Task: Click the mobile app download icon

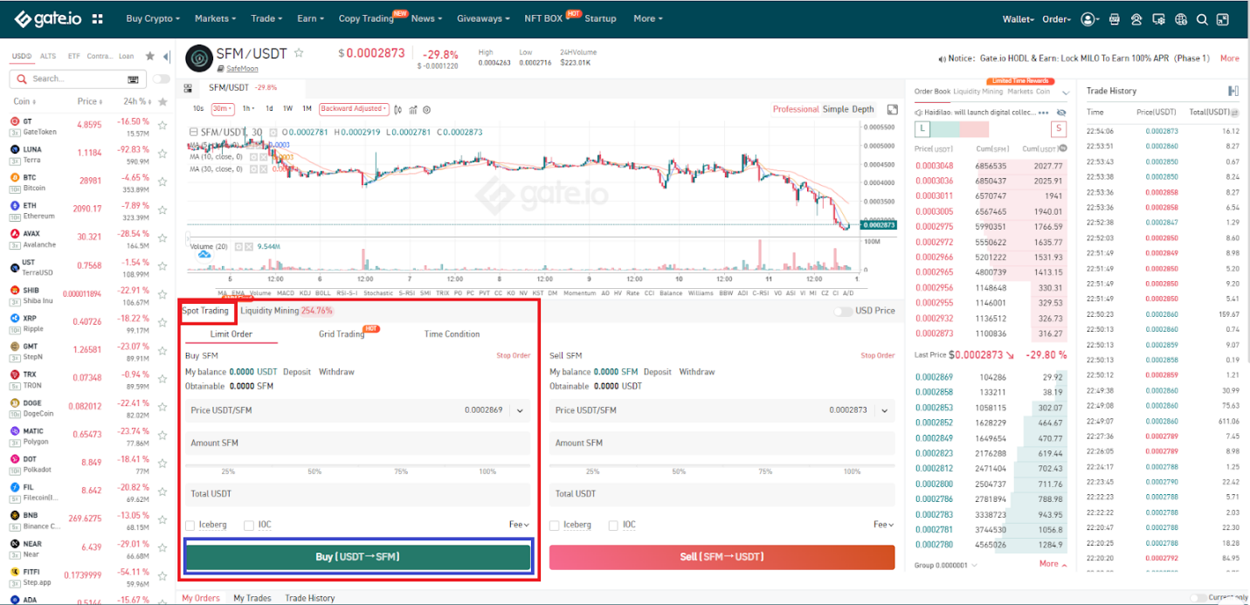Action: (x=1115, y=18)
